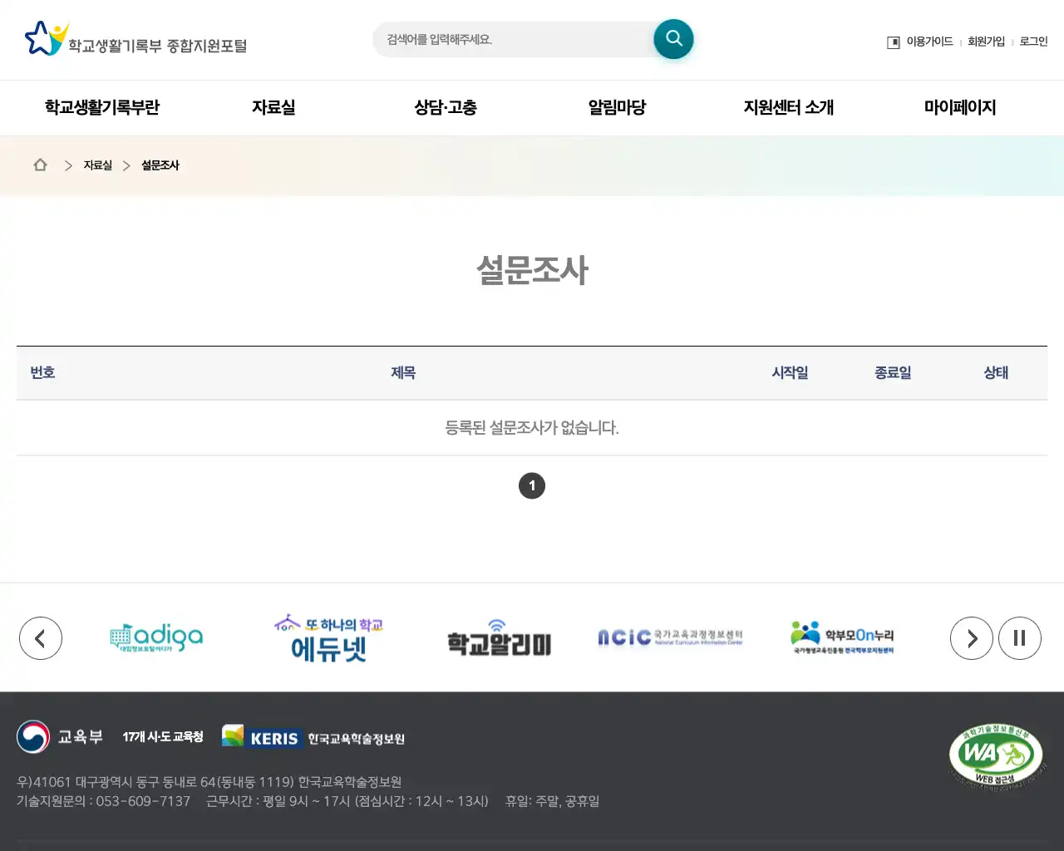Image resolution: width=1064 pixels, height=851 pixels.
Task: Click the WA web accessibility mark
Action: (996, 756)
